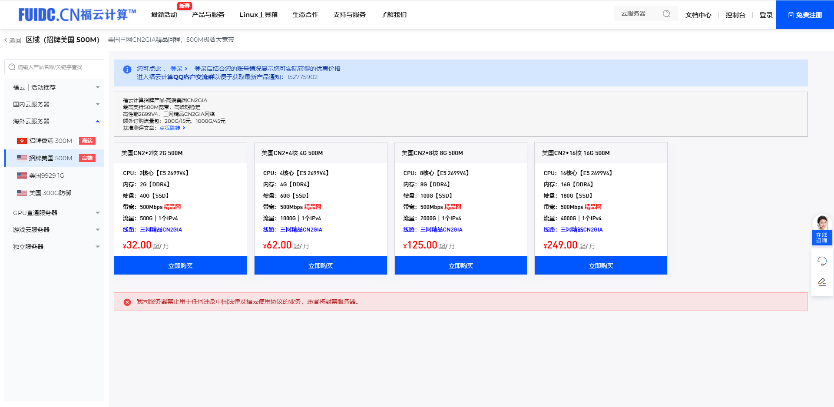Expand the 国内云服务器 sidebar section
Image resolution: width=834 pixels, height=407 pixels.
coord(54,104)
